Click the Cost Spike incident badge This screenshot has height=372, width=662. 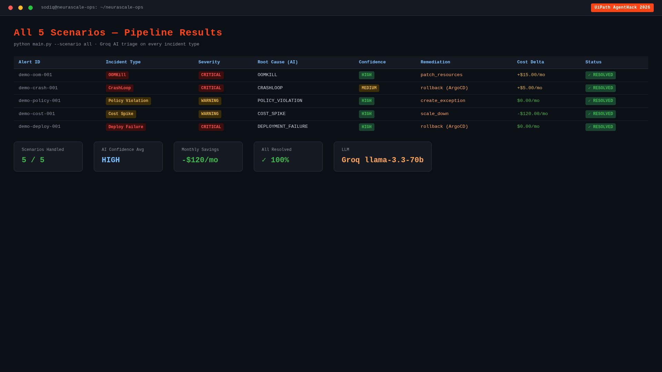(x=121, y=114)
